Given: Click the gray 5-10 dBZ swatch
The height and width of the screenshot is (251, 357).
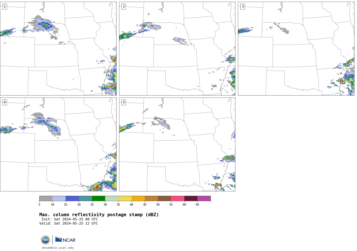Looking at the screenshot, I should pos(46,198).
